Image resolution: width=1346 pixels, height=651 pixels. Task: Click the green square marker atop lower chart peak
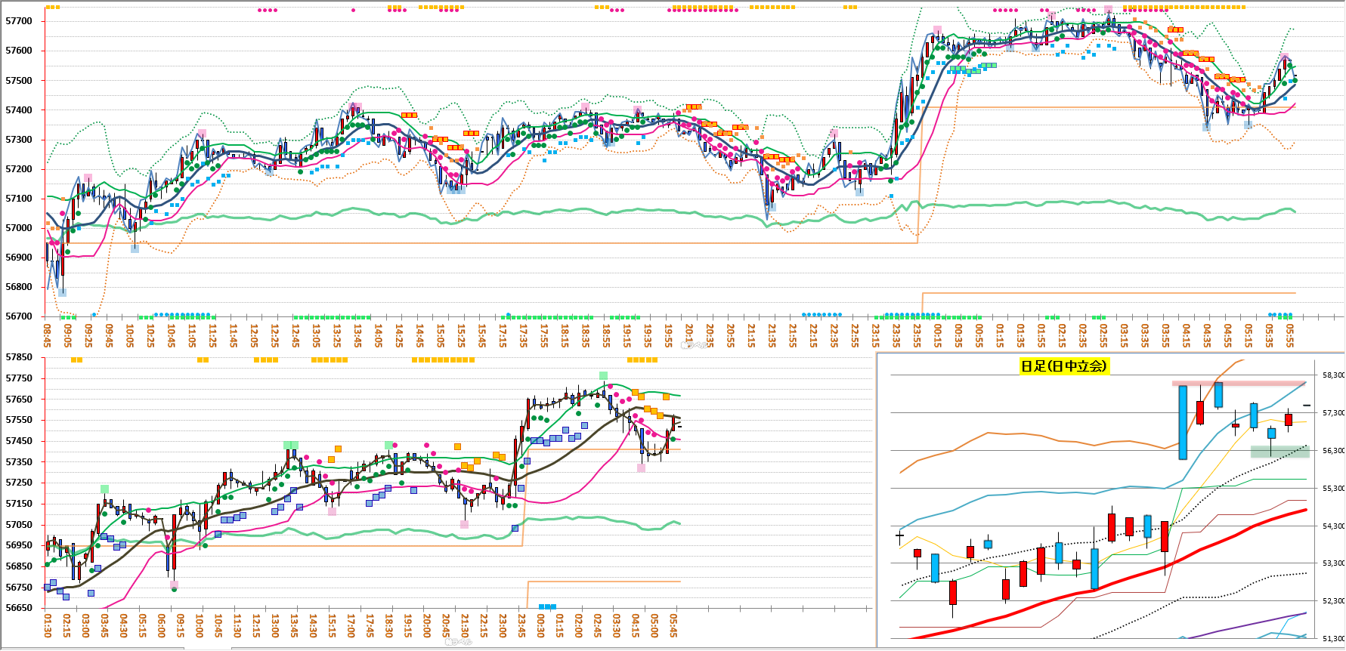point(603,375)
